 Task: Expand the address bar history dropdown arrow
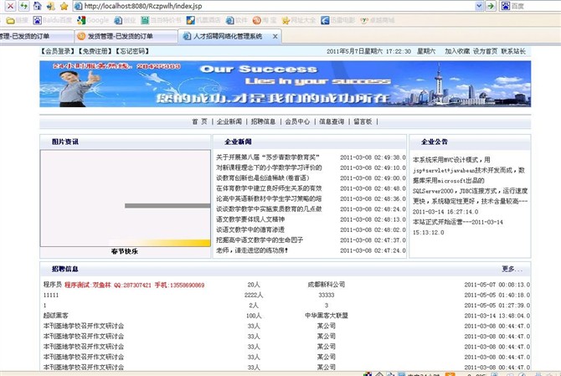[479, 6]
